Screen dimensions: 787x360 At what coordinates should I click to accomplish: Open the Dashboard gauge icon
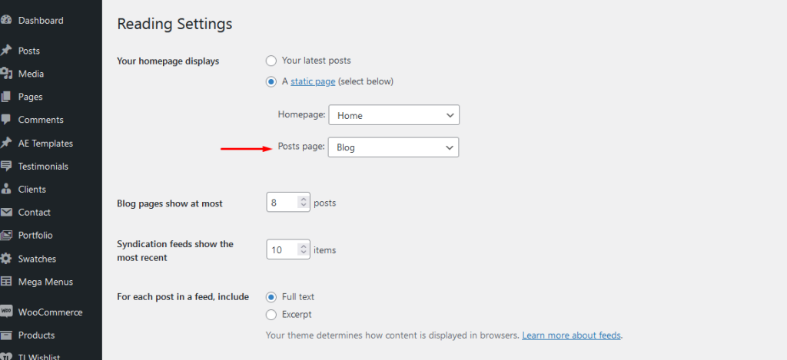pyautogui.click(x=5, y=21)
